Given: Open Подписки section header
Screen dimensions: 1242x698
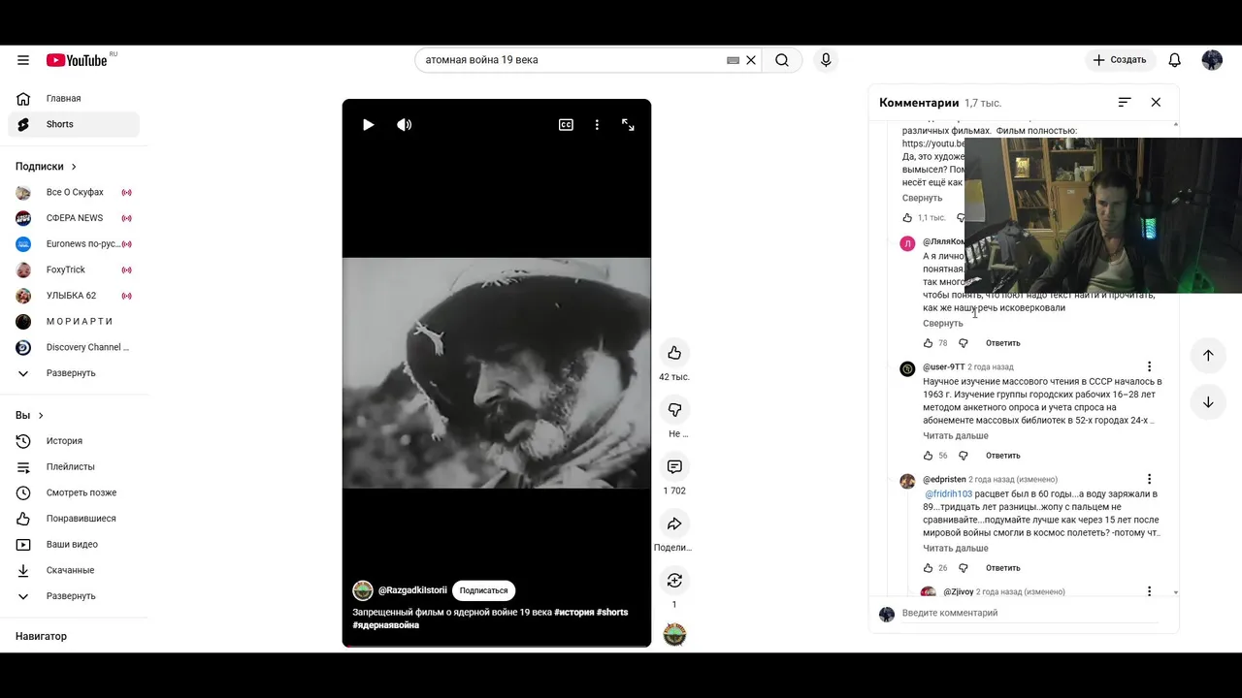Looking at the screenshot, I should pos(47,167).
